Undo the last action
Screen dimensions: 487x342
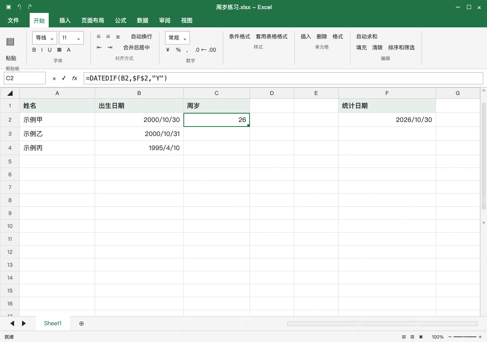[x=19, y=7]
